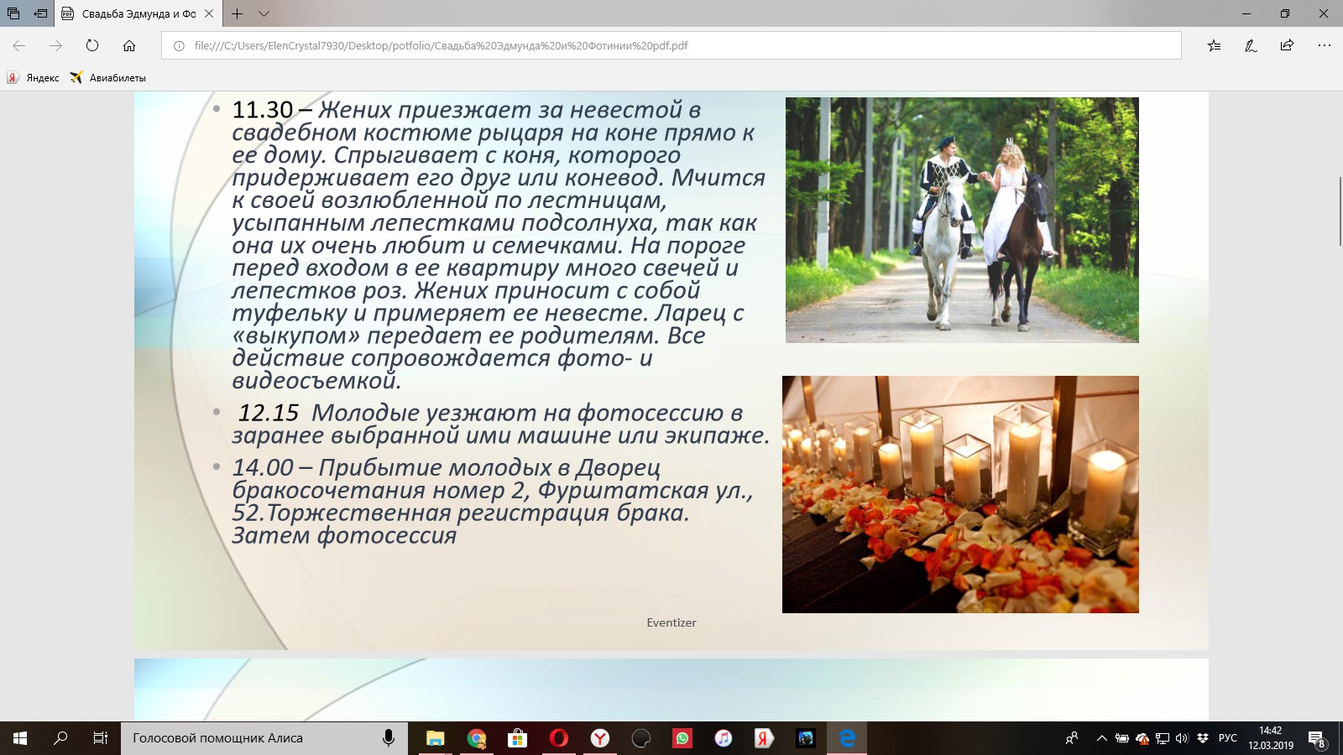Open the Windows Start menu
The height and width of the screenshot is (755, 1343).
coord(20,738)
